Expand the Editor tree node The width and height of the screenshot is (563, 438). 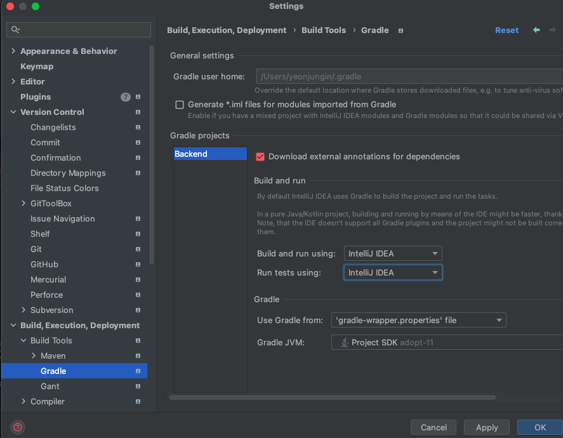pyautogui.click(x=13, y=81)
